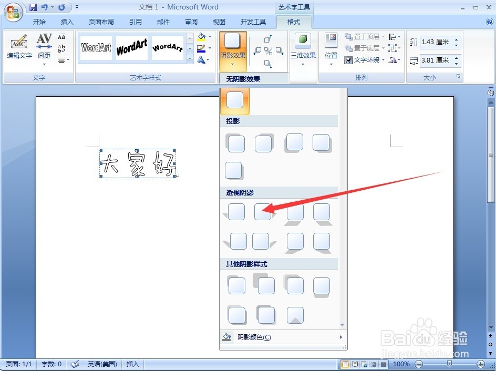Screen dimensions: 496x371
Task: Select first style under 其他阴影样式
Action: pos(236,285)
